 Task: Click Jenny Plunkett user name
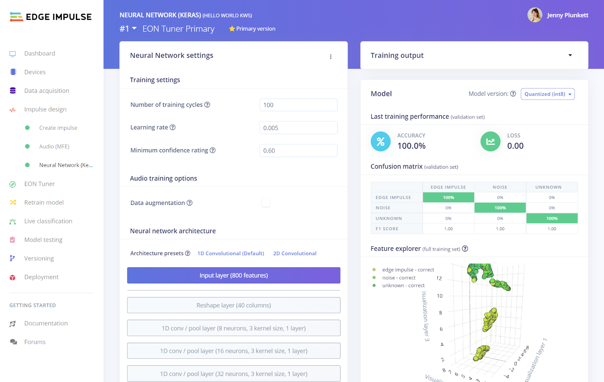click(568, 15)
